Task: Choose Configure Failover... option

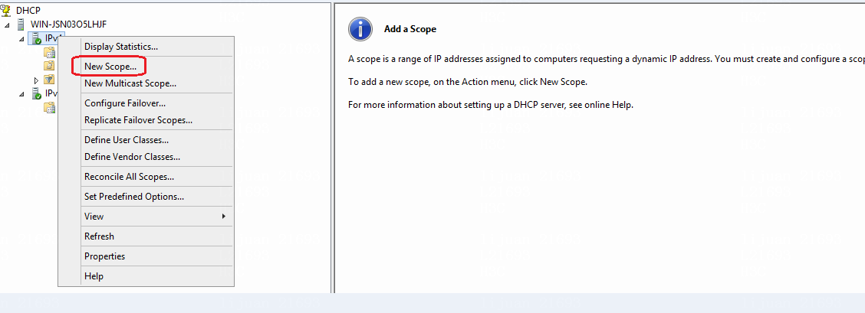Action: click(125, 103)
